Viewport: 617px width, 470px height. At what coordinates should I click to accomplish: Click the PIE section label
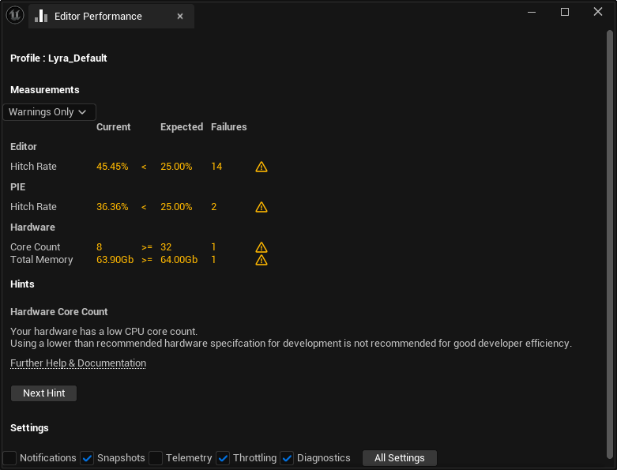point(17,187)
